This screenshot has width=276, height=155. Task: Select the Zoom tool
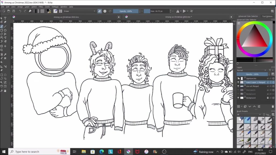click(x=2, y=91)
